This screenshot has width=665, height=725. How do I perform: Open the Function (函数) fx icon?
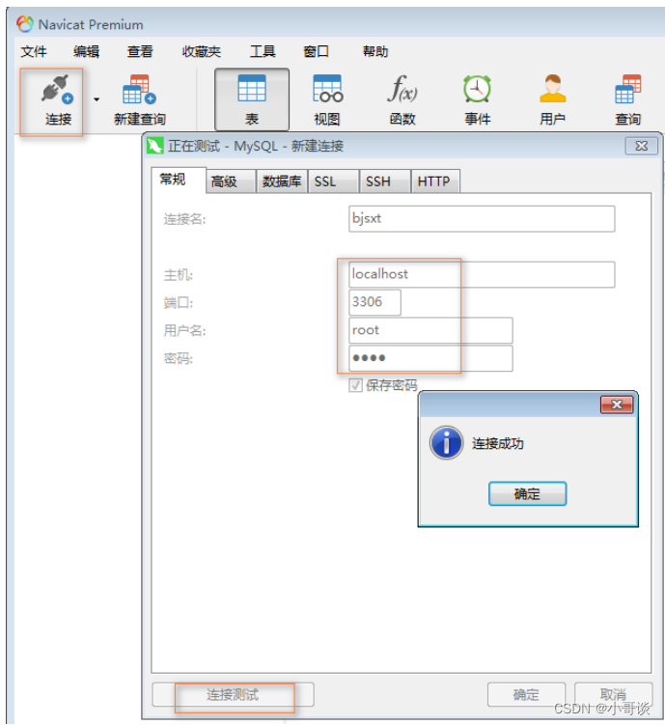pyautogui.click(x=402, y=89)
